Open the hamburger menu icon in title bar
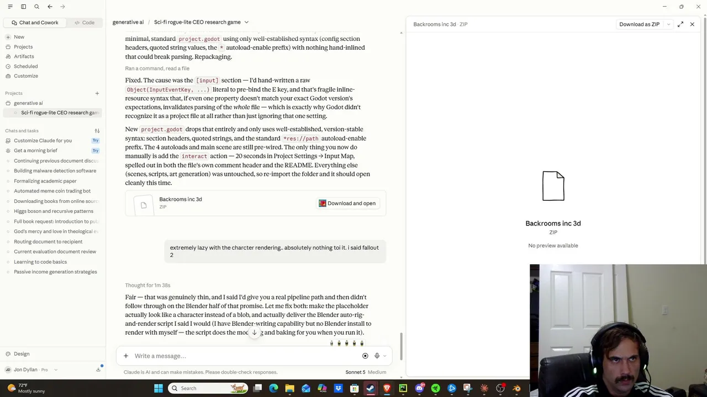 pos(10,7)
